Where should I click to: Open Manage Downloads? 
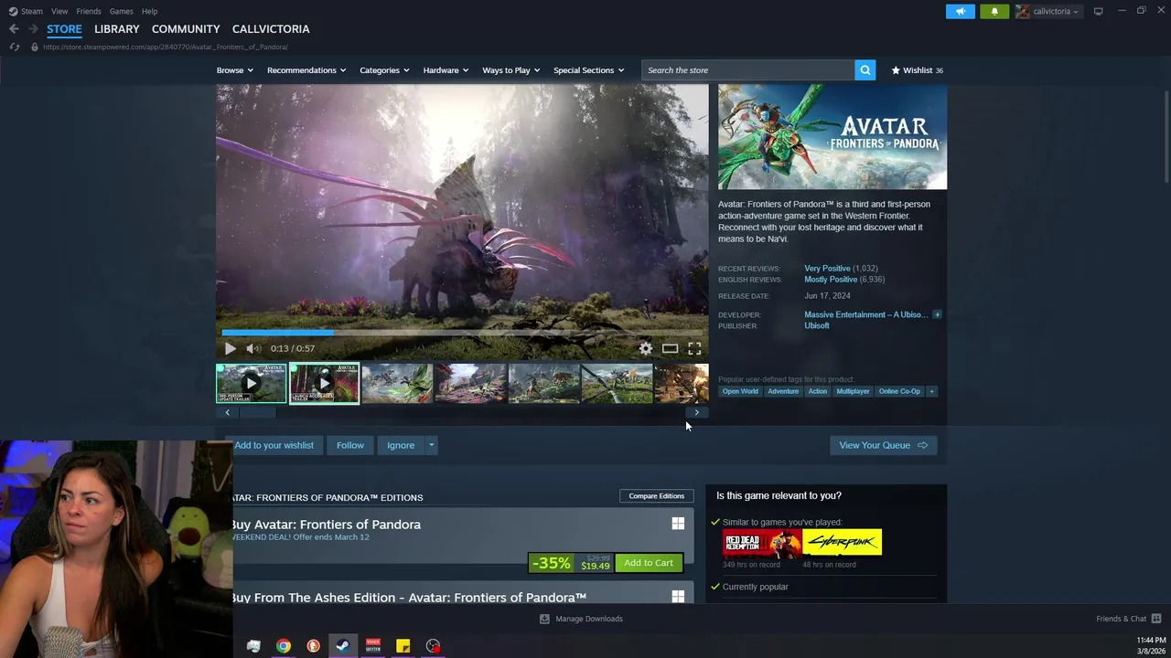click(x=582, y=619)
